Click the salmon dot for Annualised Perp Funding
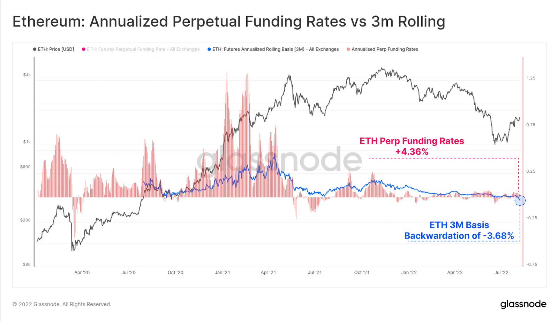This screenshot has height=321, width=558. click(x=348, y=49)
